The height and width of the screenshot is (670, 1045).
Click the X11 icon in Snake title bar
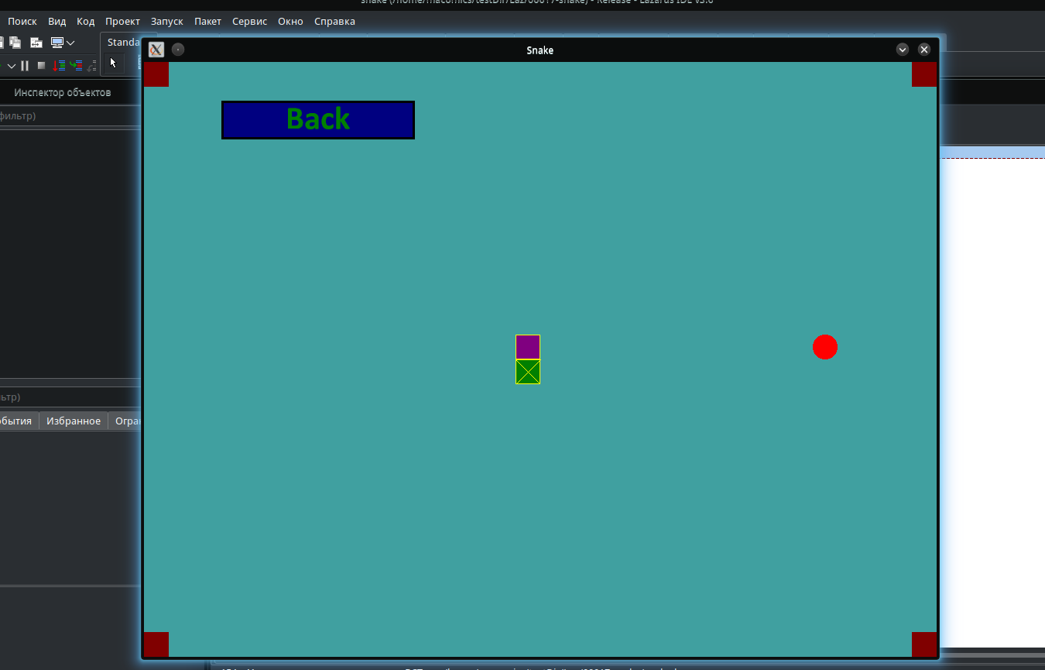pos(156,50)
